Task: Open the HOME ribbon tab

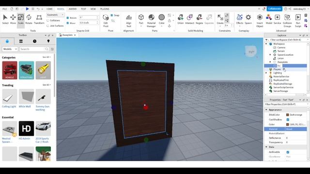Action: [x=49, y=9]
